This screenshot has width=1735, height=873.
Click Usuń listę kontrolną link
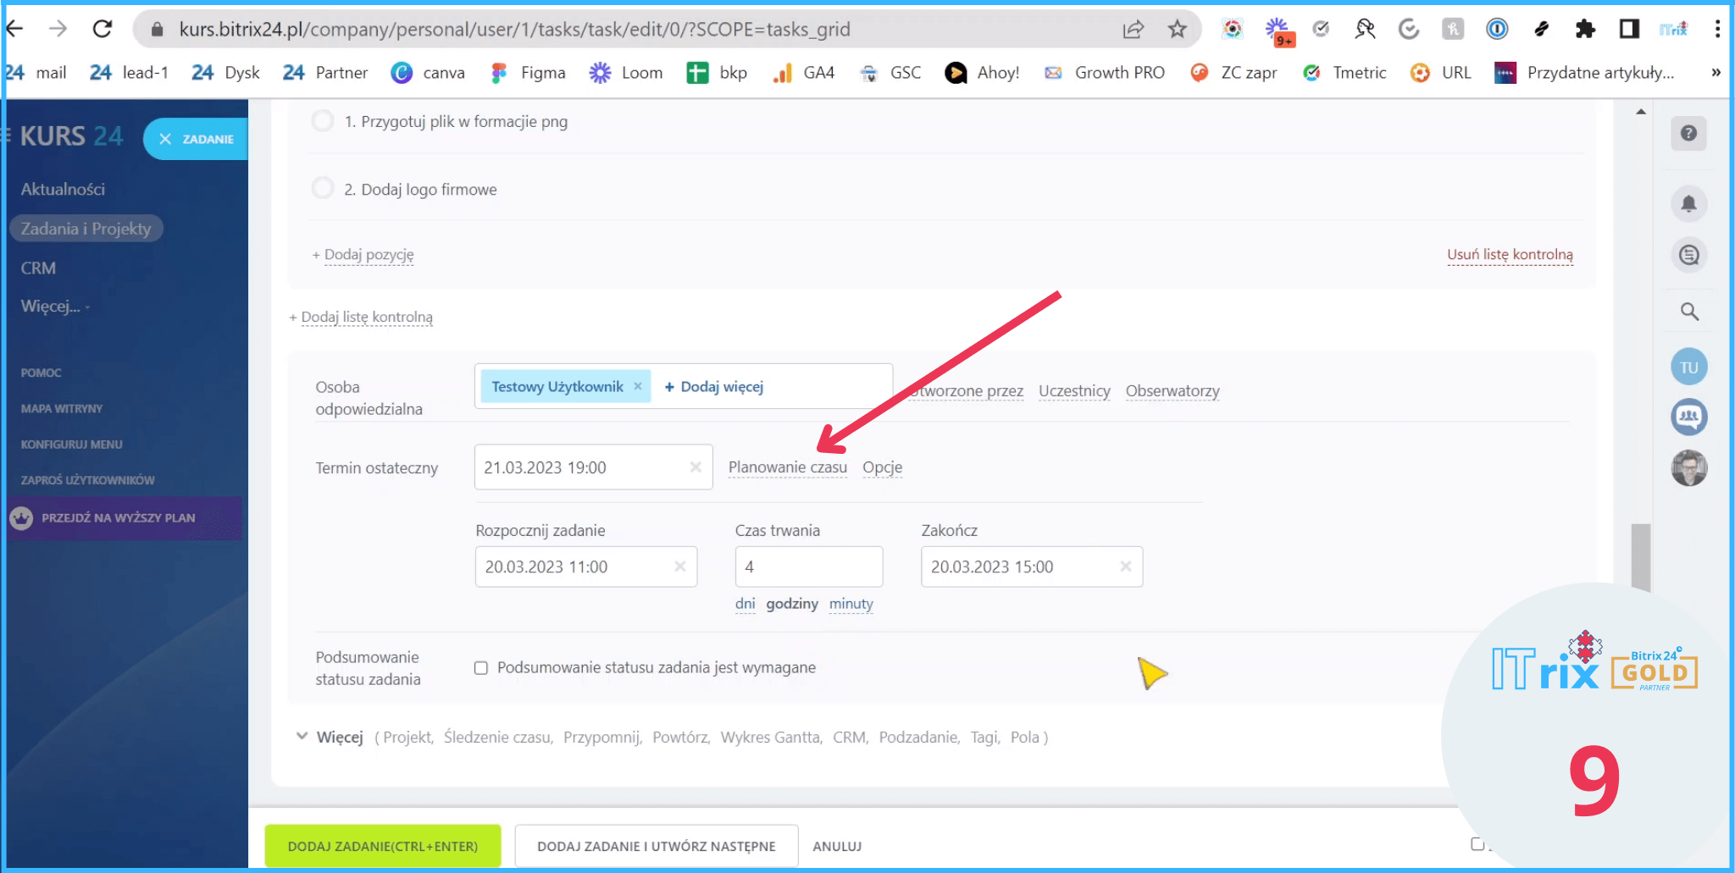(x=1510, y=255)
